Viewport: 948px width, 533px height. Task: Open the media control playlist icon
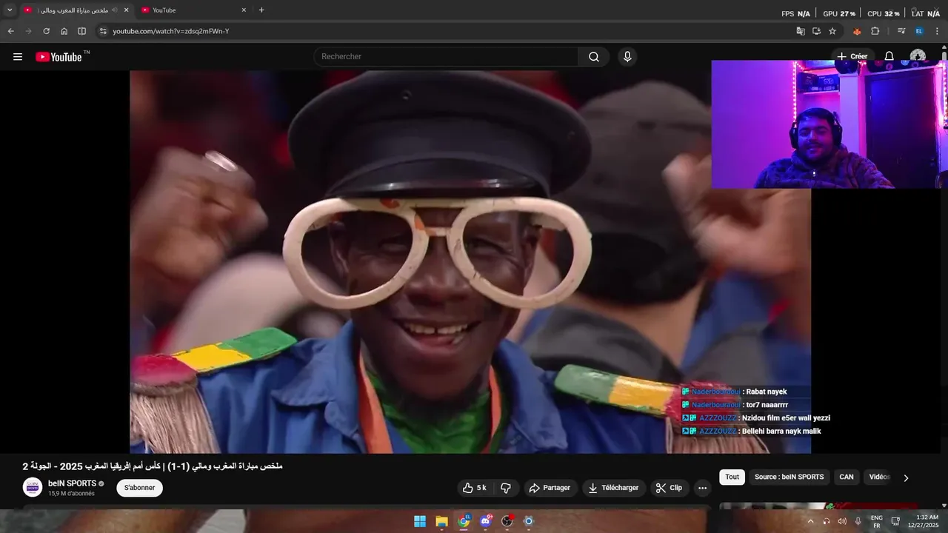(901, 31)
